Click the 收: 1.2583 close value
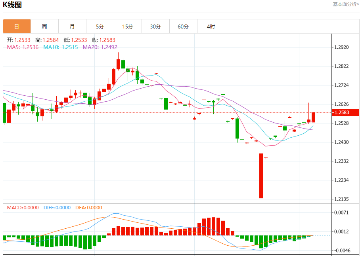 pyautogui.click(x=103, y=40)
